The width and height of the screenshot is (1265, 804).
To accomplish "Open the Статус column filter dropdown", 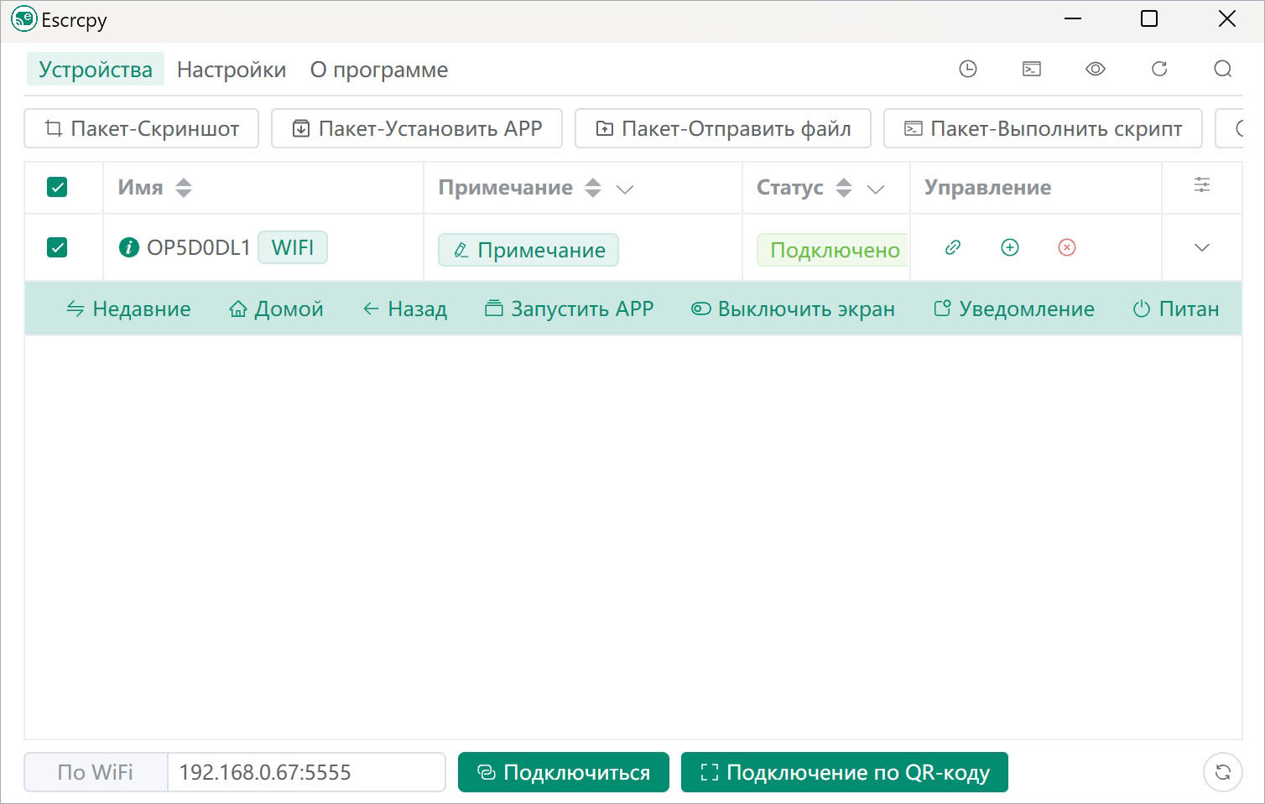I will coord(876,189).
